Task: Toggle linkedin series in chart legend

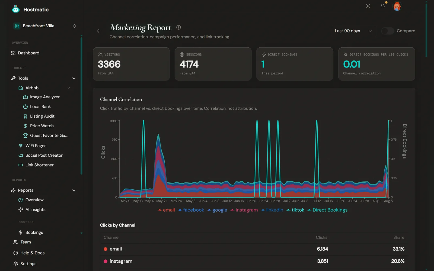Action: (272, 210)
